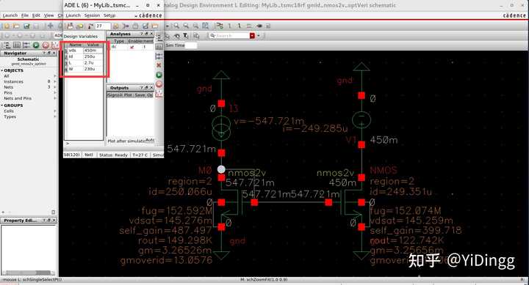Click the temperature thermometer icon in ADE toolbar

(91, 26)
